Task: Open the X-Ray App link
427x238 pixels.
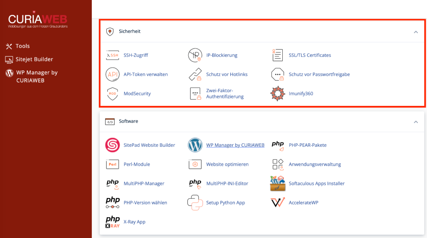Action: pyautogui.click(x=134, y=222)
